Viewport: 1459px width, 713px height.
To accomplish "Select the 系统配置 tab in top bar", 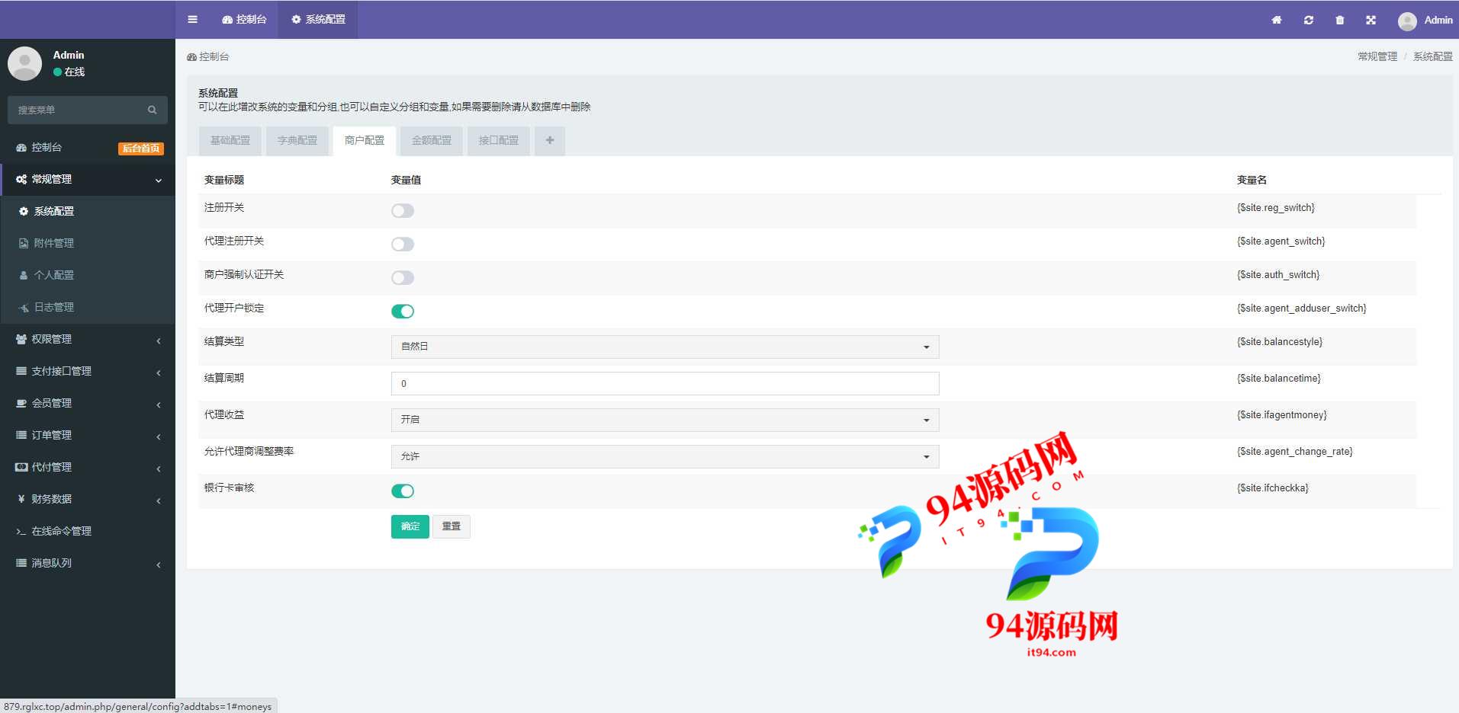I will pos(318,19).
